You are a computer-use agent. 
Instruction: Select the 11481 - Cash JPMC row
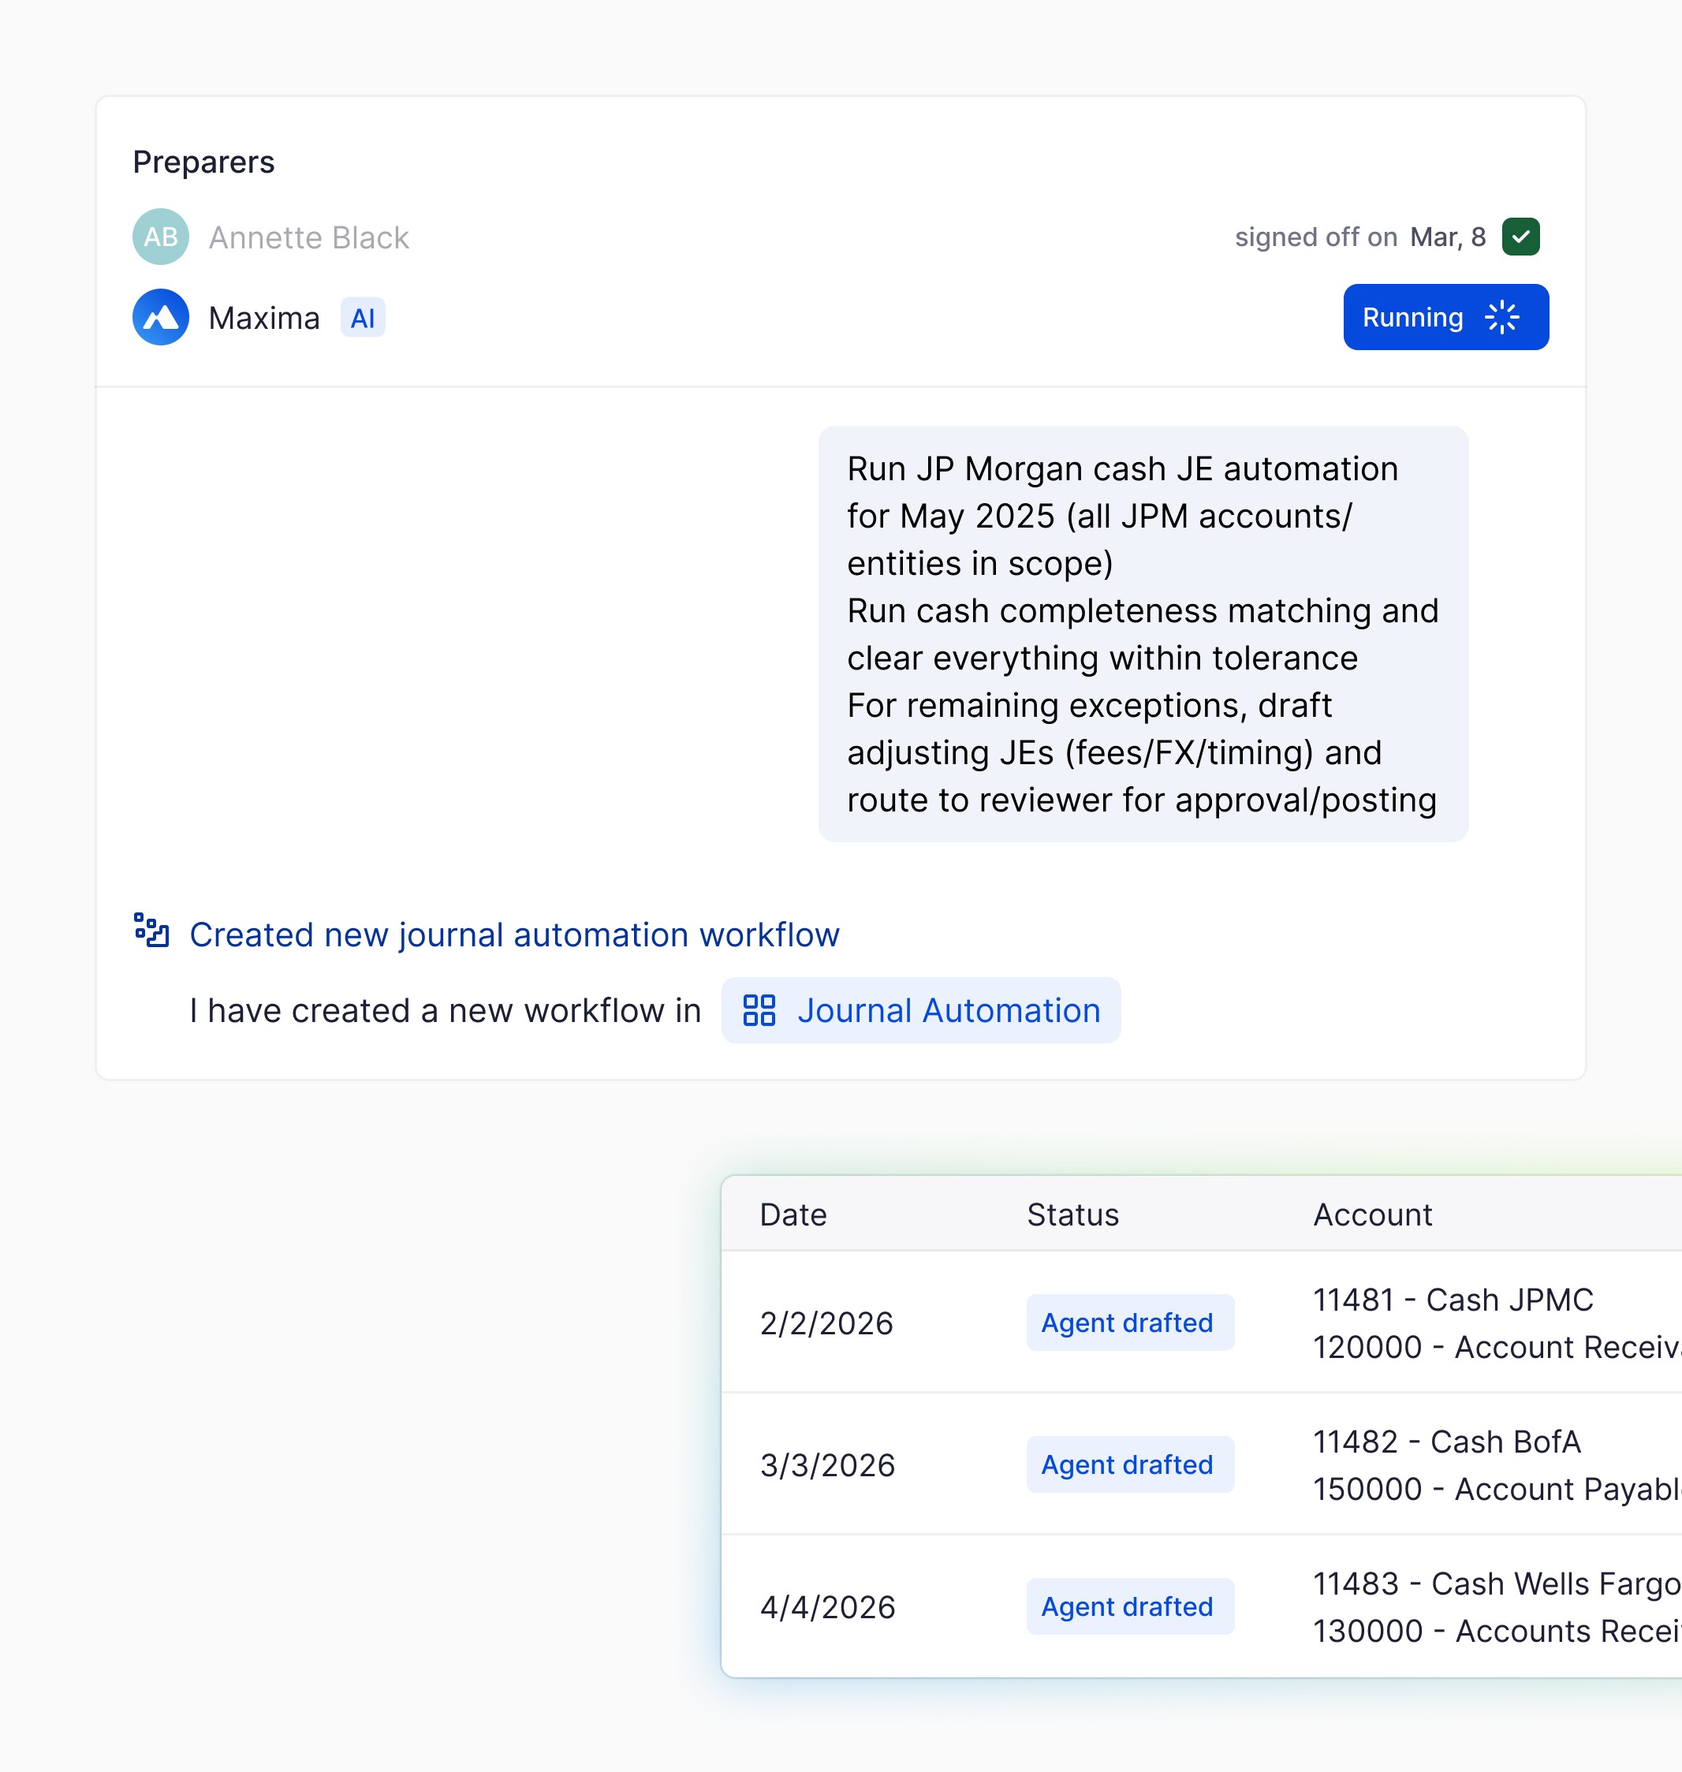tap(1453, 1300)
